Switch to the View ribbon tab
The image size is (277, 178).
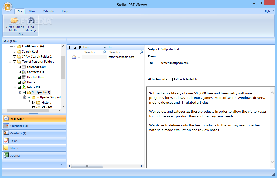coord(32,11)
